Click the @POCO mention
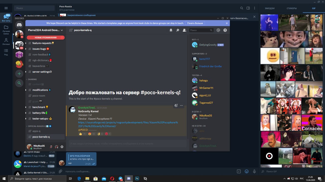The width and height of the screenshot is (325, 182). pyautogui.click(x=83, y=130)
